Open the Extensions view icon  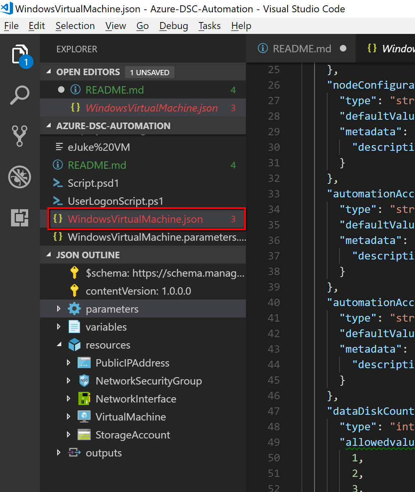(x=19, y=218)
